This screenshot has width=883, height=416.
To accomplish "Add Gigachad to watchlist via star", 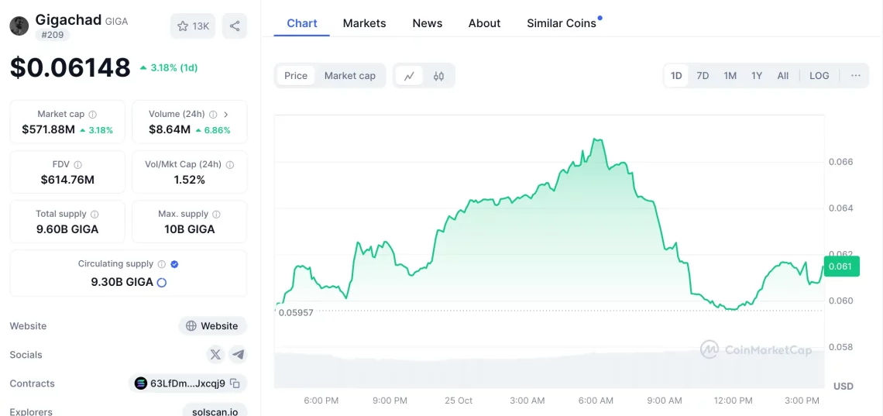I will [193, 26].
